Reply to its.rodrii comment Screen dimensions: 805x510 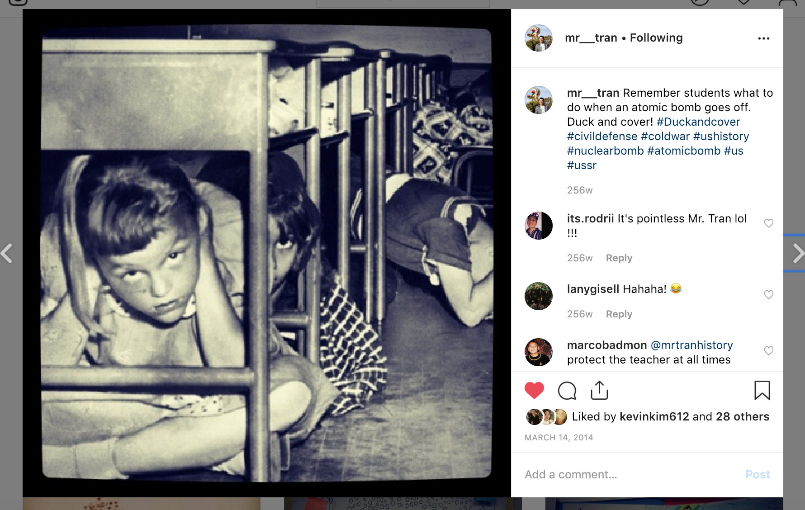(619, 258)
